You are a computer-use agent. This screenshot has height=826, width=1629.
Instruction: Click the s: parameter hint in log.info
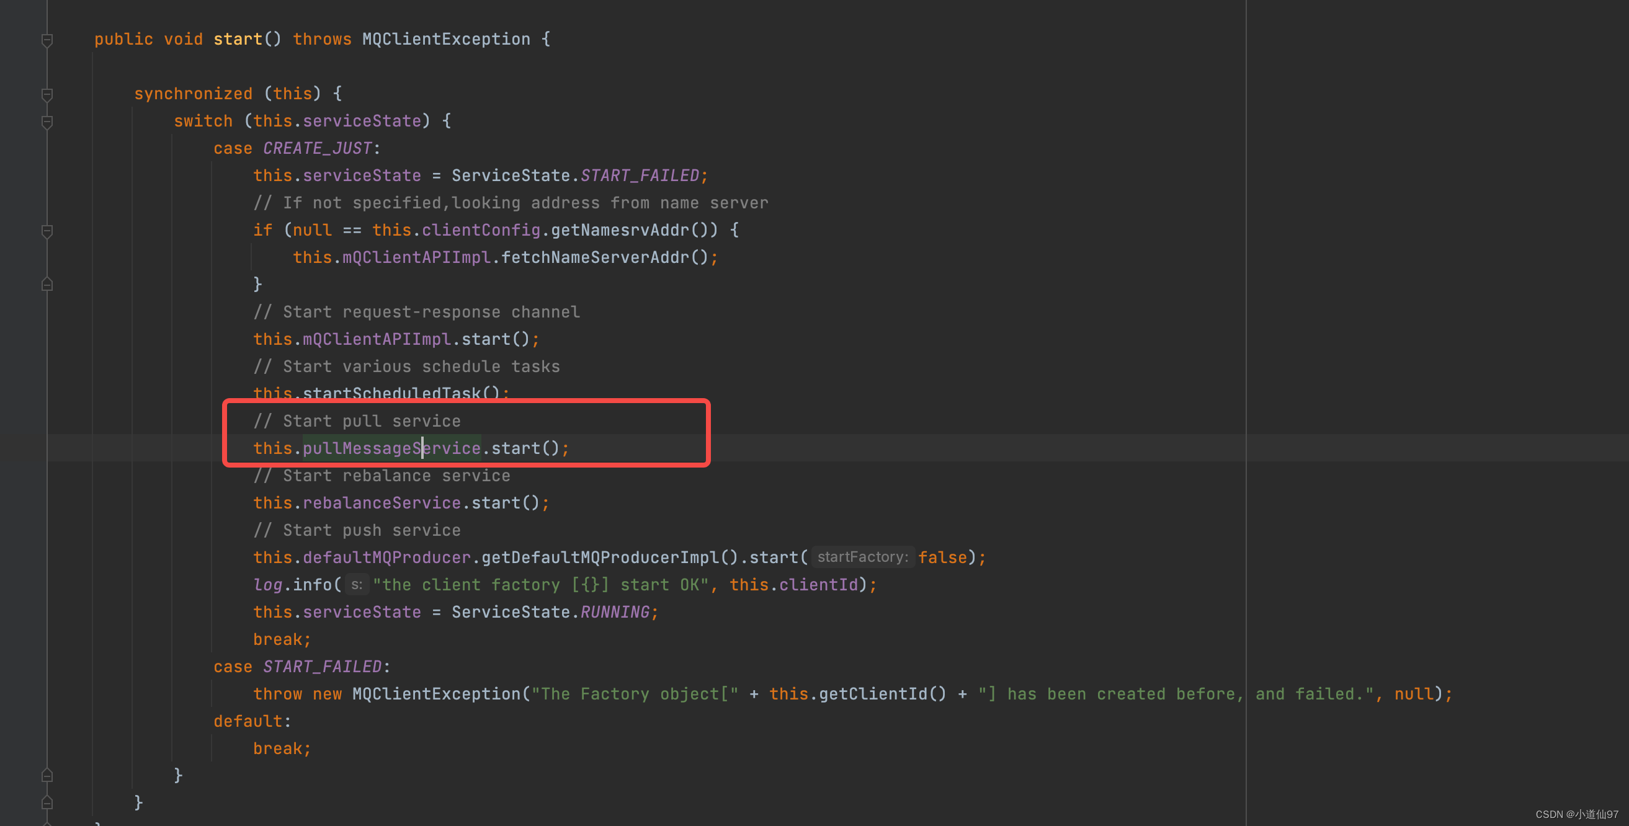click(357, 585)
